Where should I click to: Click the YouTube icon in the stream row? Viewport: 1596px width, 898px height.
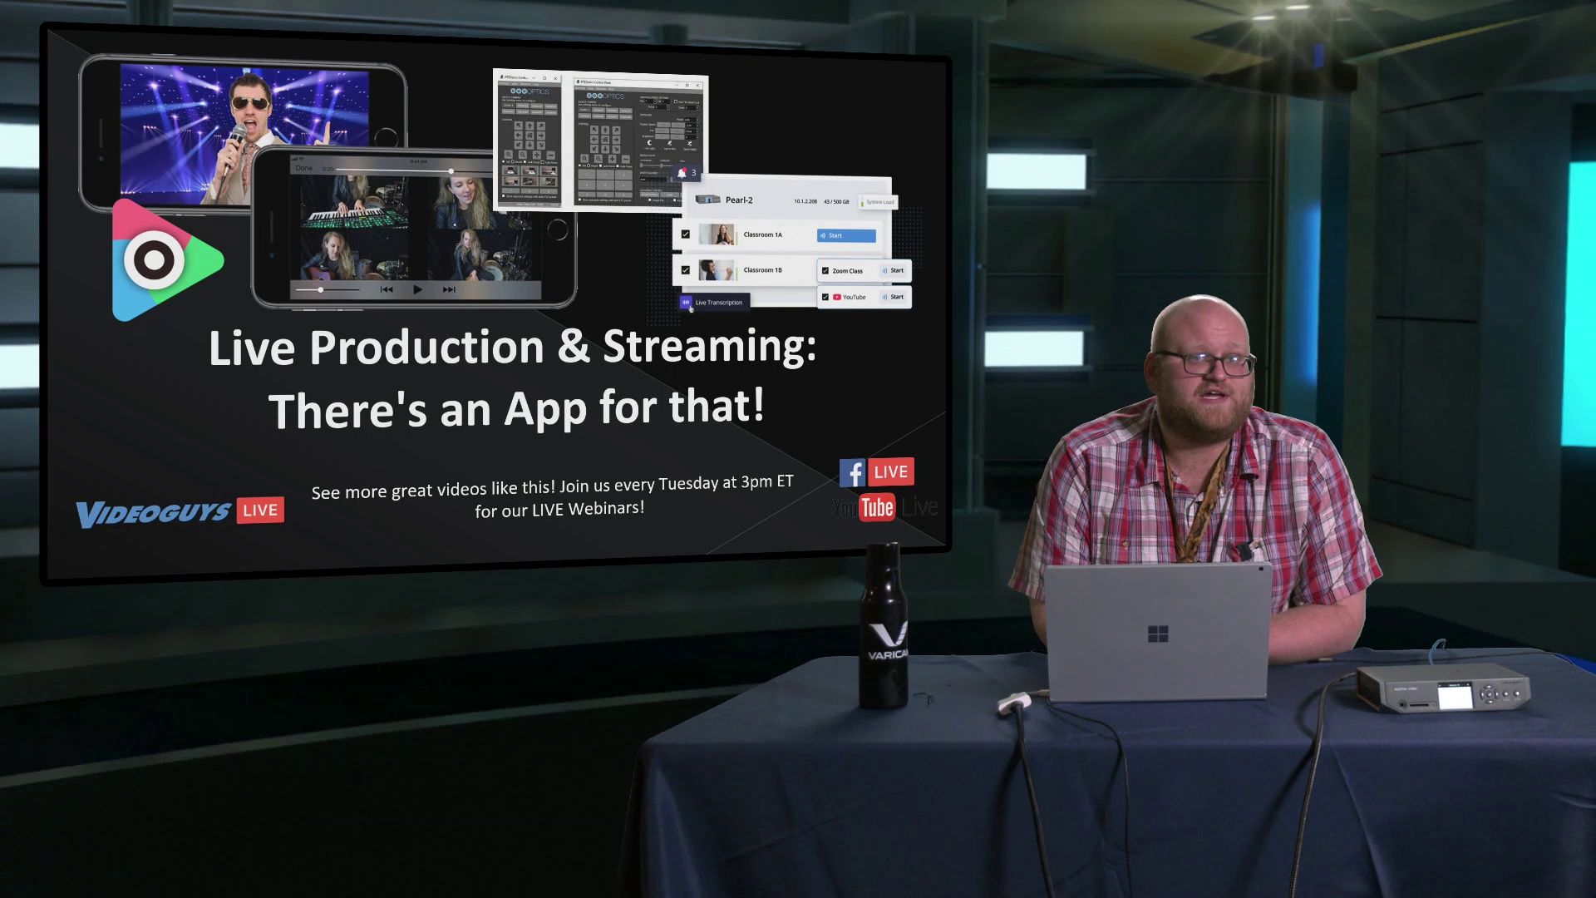[x=837, y=297]
